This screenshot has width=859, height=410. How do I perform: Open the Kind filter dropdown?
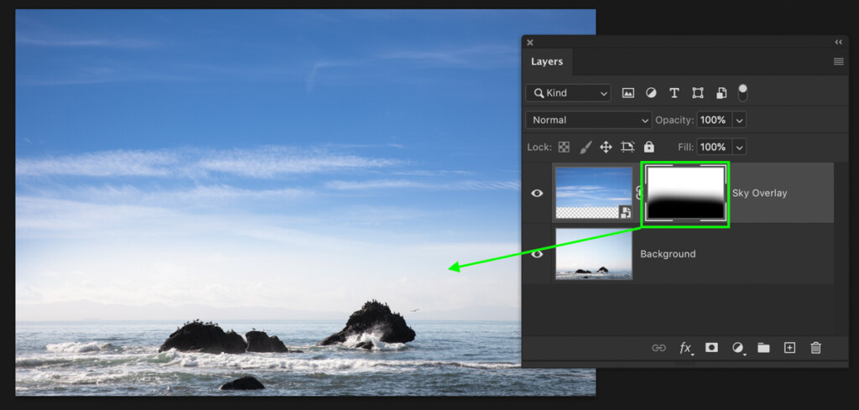pos(568,93)
